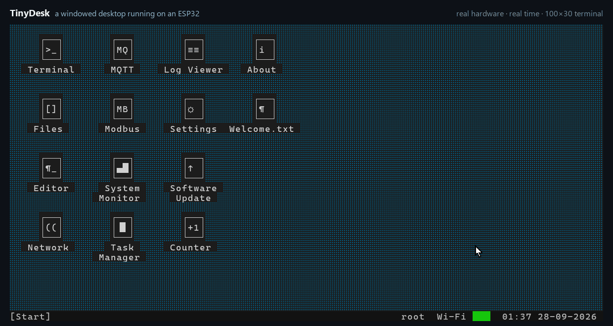Click the 01:37 clock in taskbar
This screenshot has height=326, width=613.
coord(517,317)
